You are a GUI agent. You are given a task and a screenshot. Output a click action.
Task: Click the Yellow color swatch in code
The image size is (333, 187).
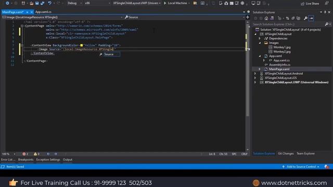click(82, 45)
